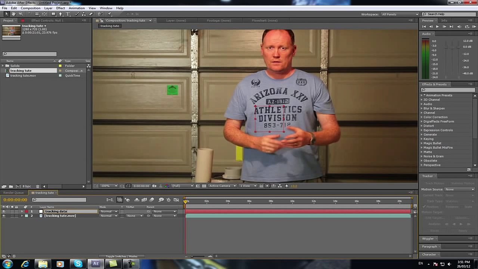Select the Eraser tool
The height and width of the screenshot is (269, 478).
[91, 14]
